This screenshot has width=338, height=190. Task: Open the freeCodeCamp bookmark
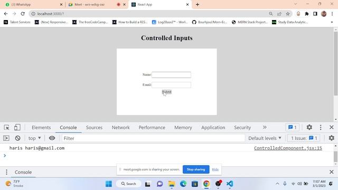pos(90,22)
